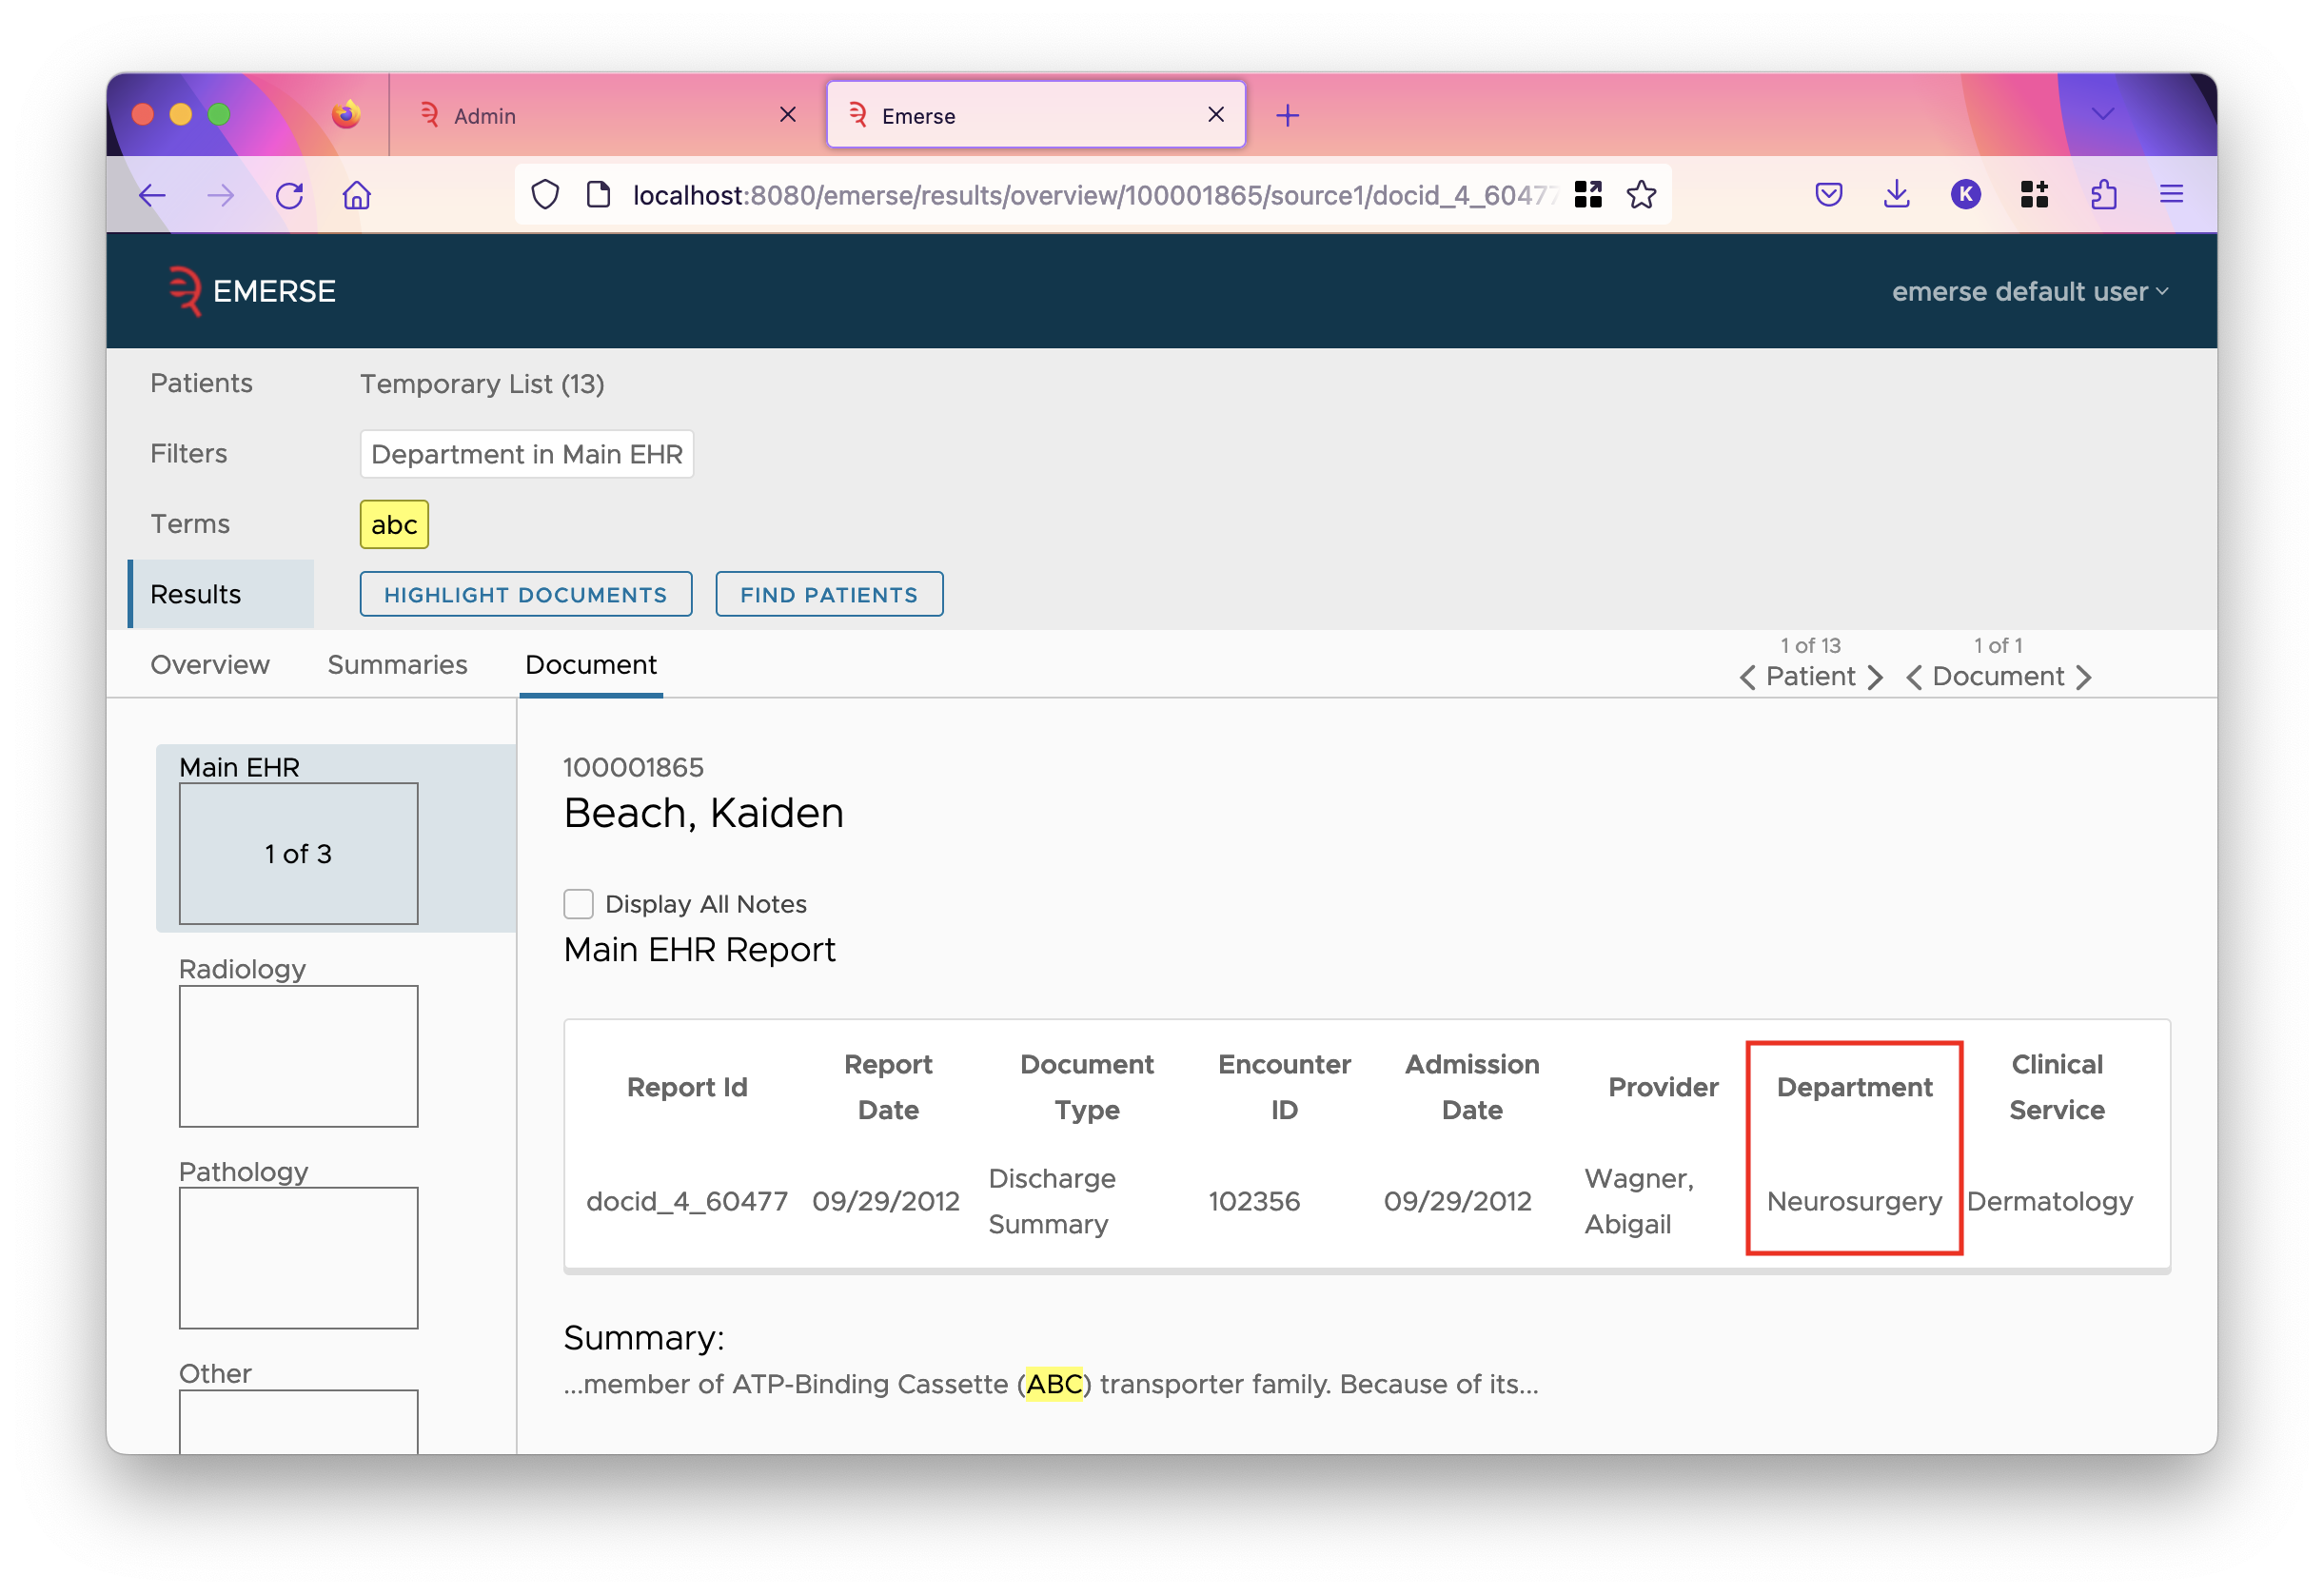Click the address bar URL input field

pos(1086,192)
